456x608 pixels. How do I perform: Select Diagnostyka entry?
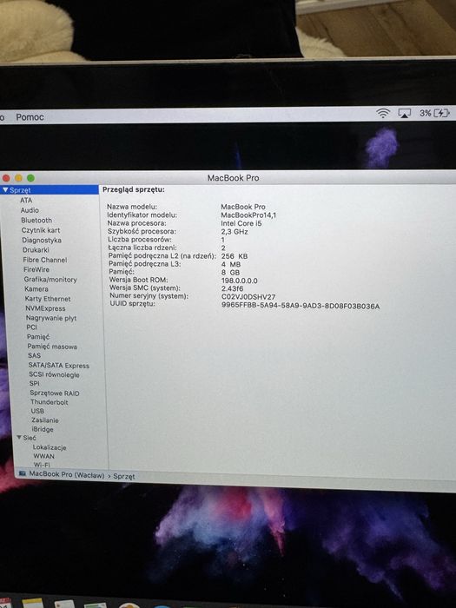point(42,240)
